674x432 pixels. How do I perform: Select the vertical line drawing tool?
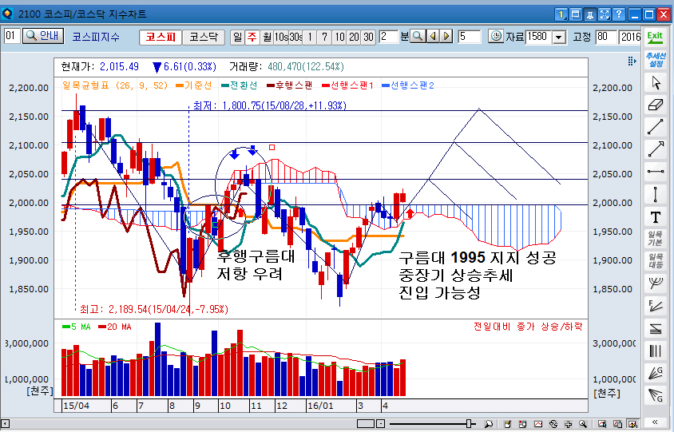[x=656, y=194]
